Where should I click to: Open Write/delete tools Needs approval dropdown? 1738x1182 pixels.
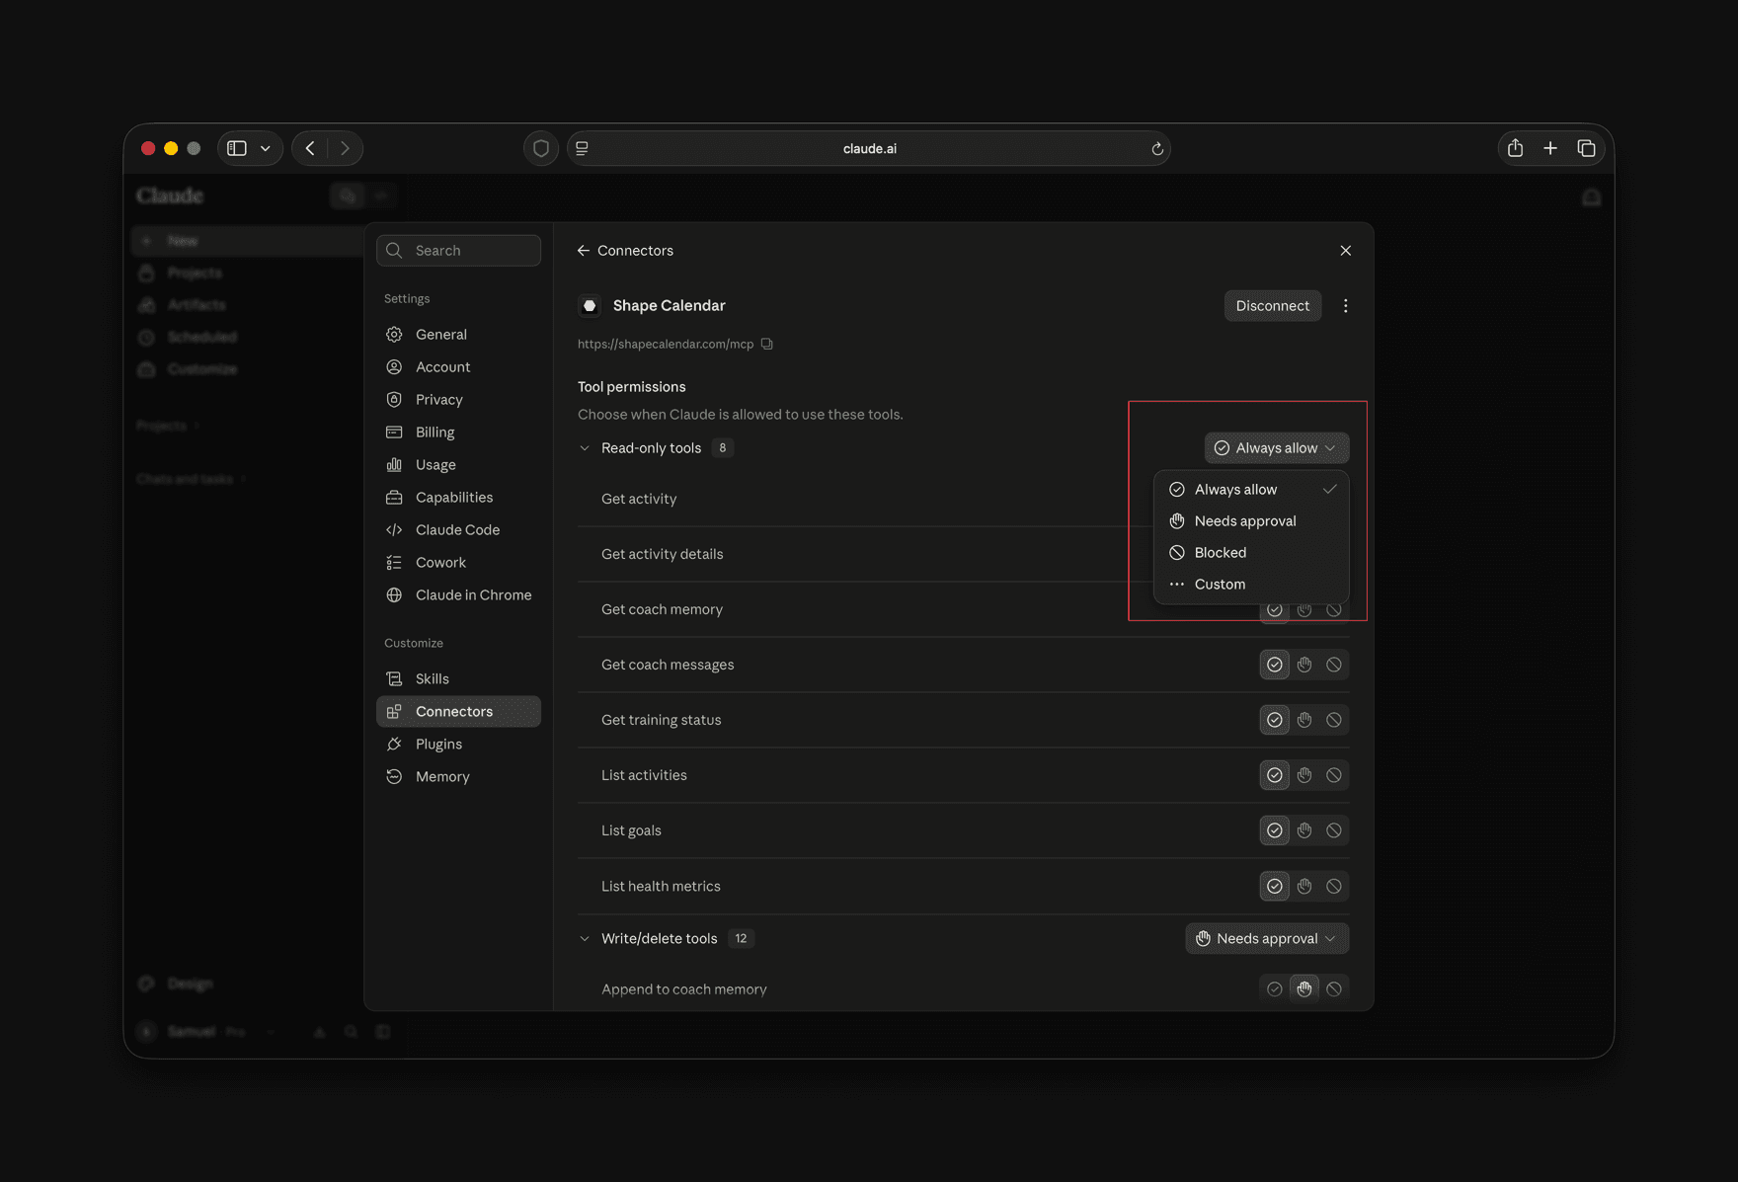tap(1267, 938)
